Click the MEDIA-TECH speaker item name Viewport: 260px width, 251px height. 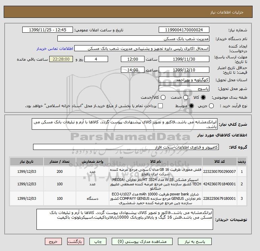point(156,184)
